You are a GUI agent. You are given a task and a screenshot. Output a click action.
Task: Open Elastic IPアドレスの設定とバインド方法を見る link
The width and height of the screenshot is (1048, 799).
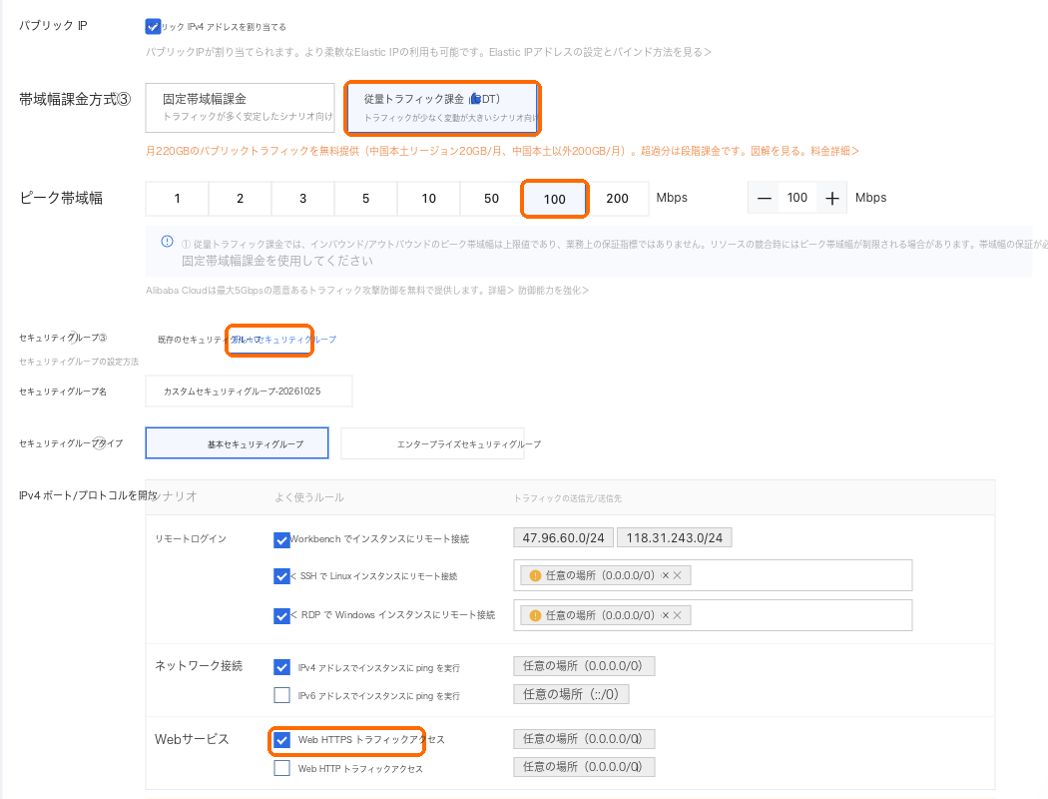pyautogui.click(x=600, y=52)
